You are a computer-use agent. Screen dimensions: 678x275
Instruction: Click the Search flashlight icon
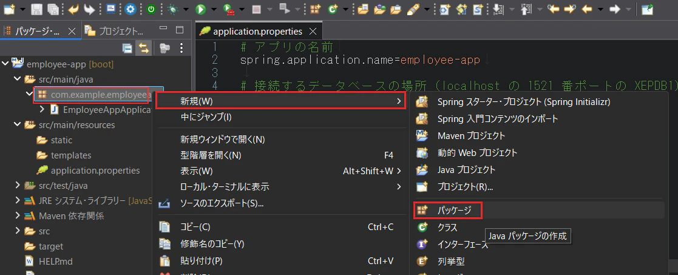point(413,9)
